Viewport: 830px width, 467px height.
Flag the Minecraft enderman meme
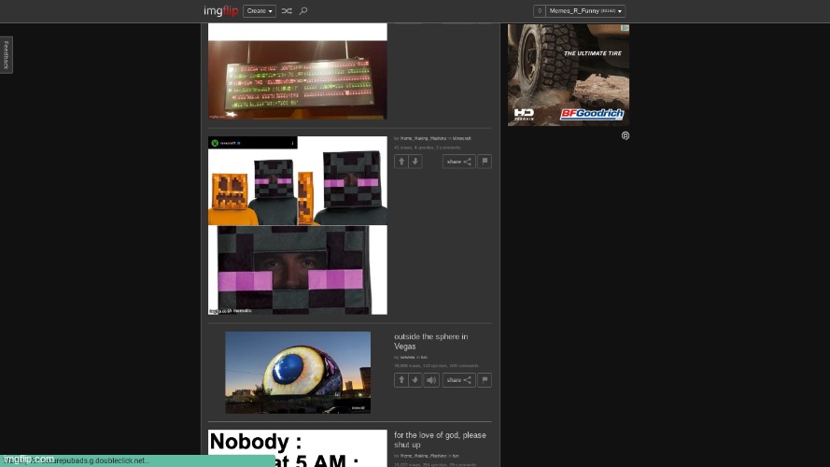tap(485, 162)
